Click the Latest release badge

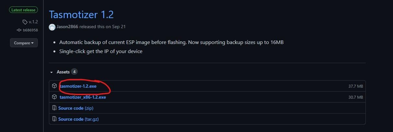tap(24, 10)
